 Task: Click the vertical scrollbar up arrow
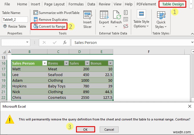coord(193,52)
